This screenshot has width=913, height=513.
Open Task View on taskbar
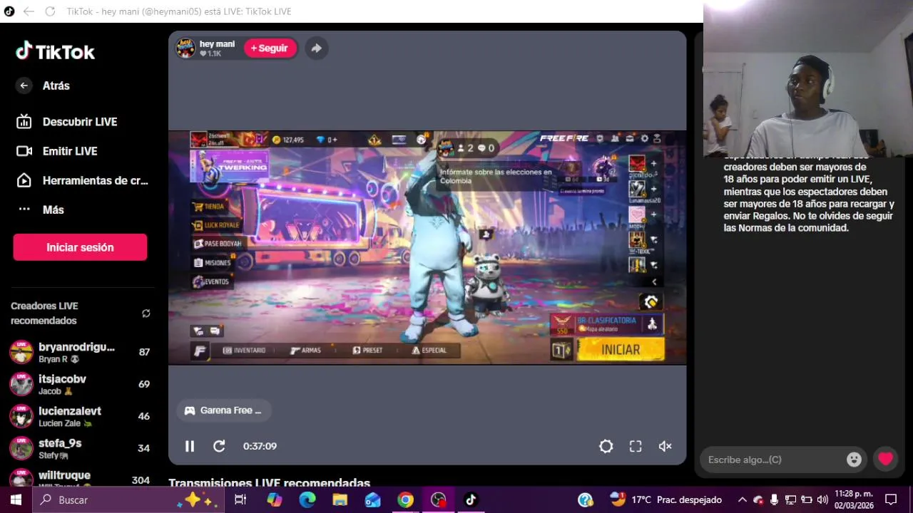pyautogui.click(x=240, y=500)
